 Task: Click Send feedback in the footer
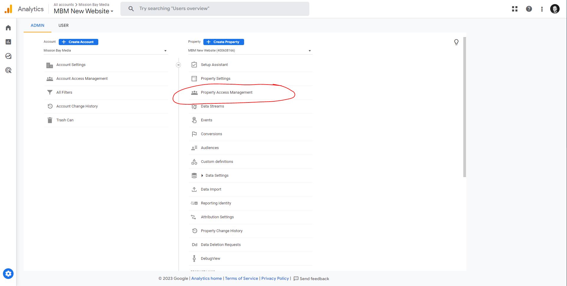(311, 279)
